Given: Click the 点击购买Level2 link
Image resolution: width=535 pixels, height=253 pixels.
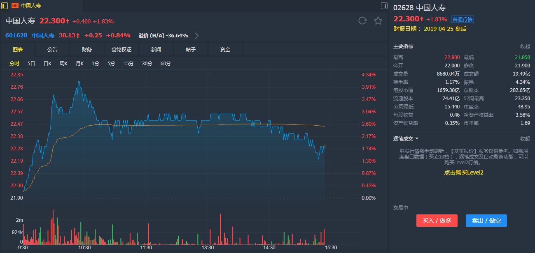Looking at the screenshot, I should coord(463,172).
